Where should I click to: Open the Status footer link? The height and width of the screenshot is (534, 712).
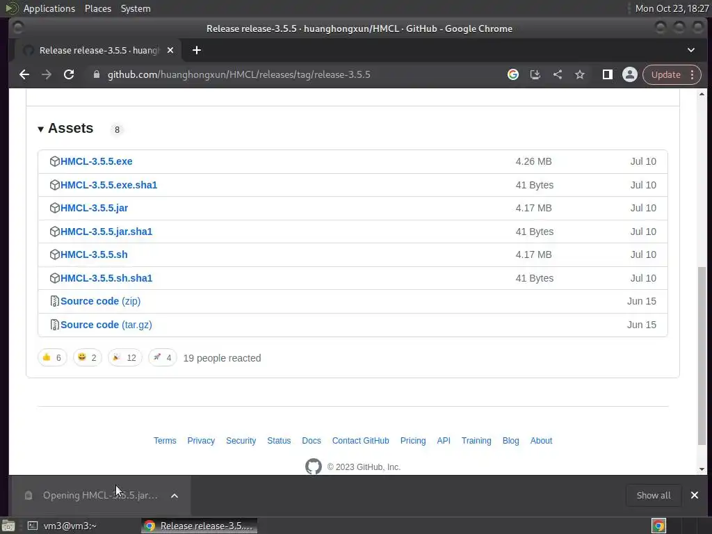(279, 440)
